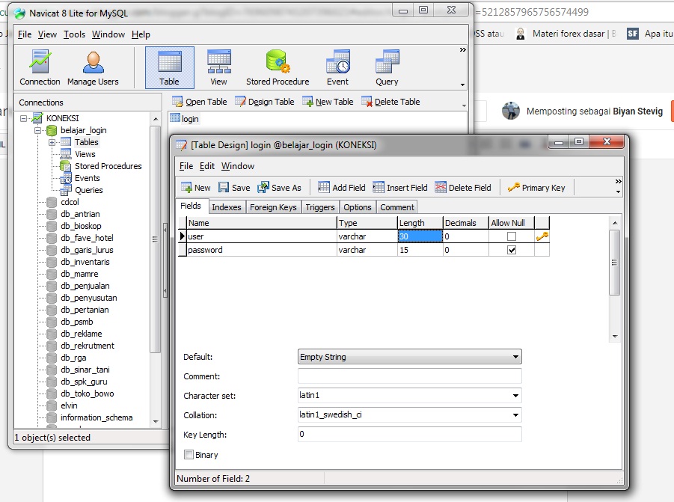The height and width of the screenshot is (502, 674).
Task: Select the View object icon
Action: click(x=218, y=68)
